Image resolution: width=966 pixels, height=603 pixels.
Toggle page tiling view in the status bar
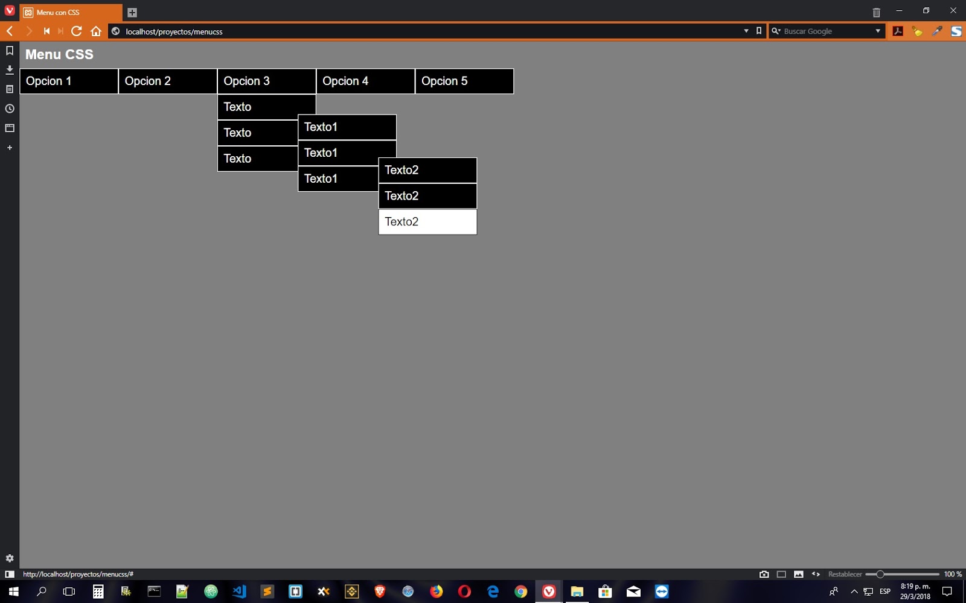781,575
